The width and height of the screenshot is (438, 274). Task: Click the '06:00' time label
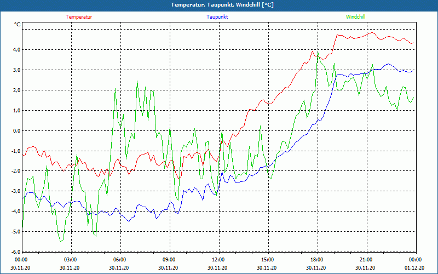[119, 260]
